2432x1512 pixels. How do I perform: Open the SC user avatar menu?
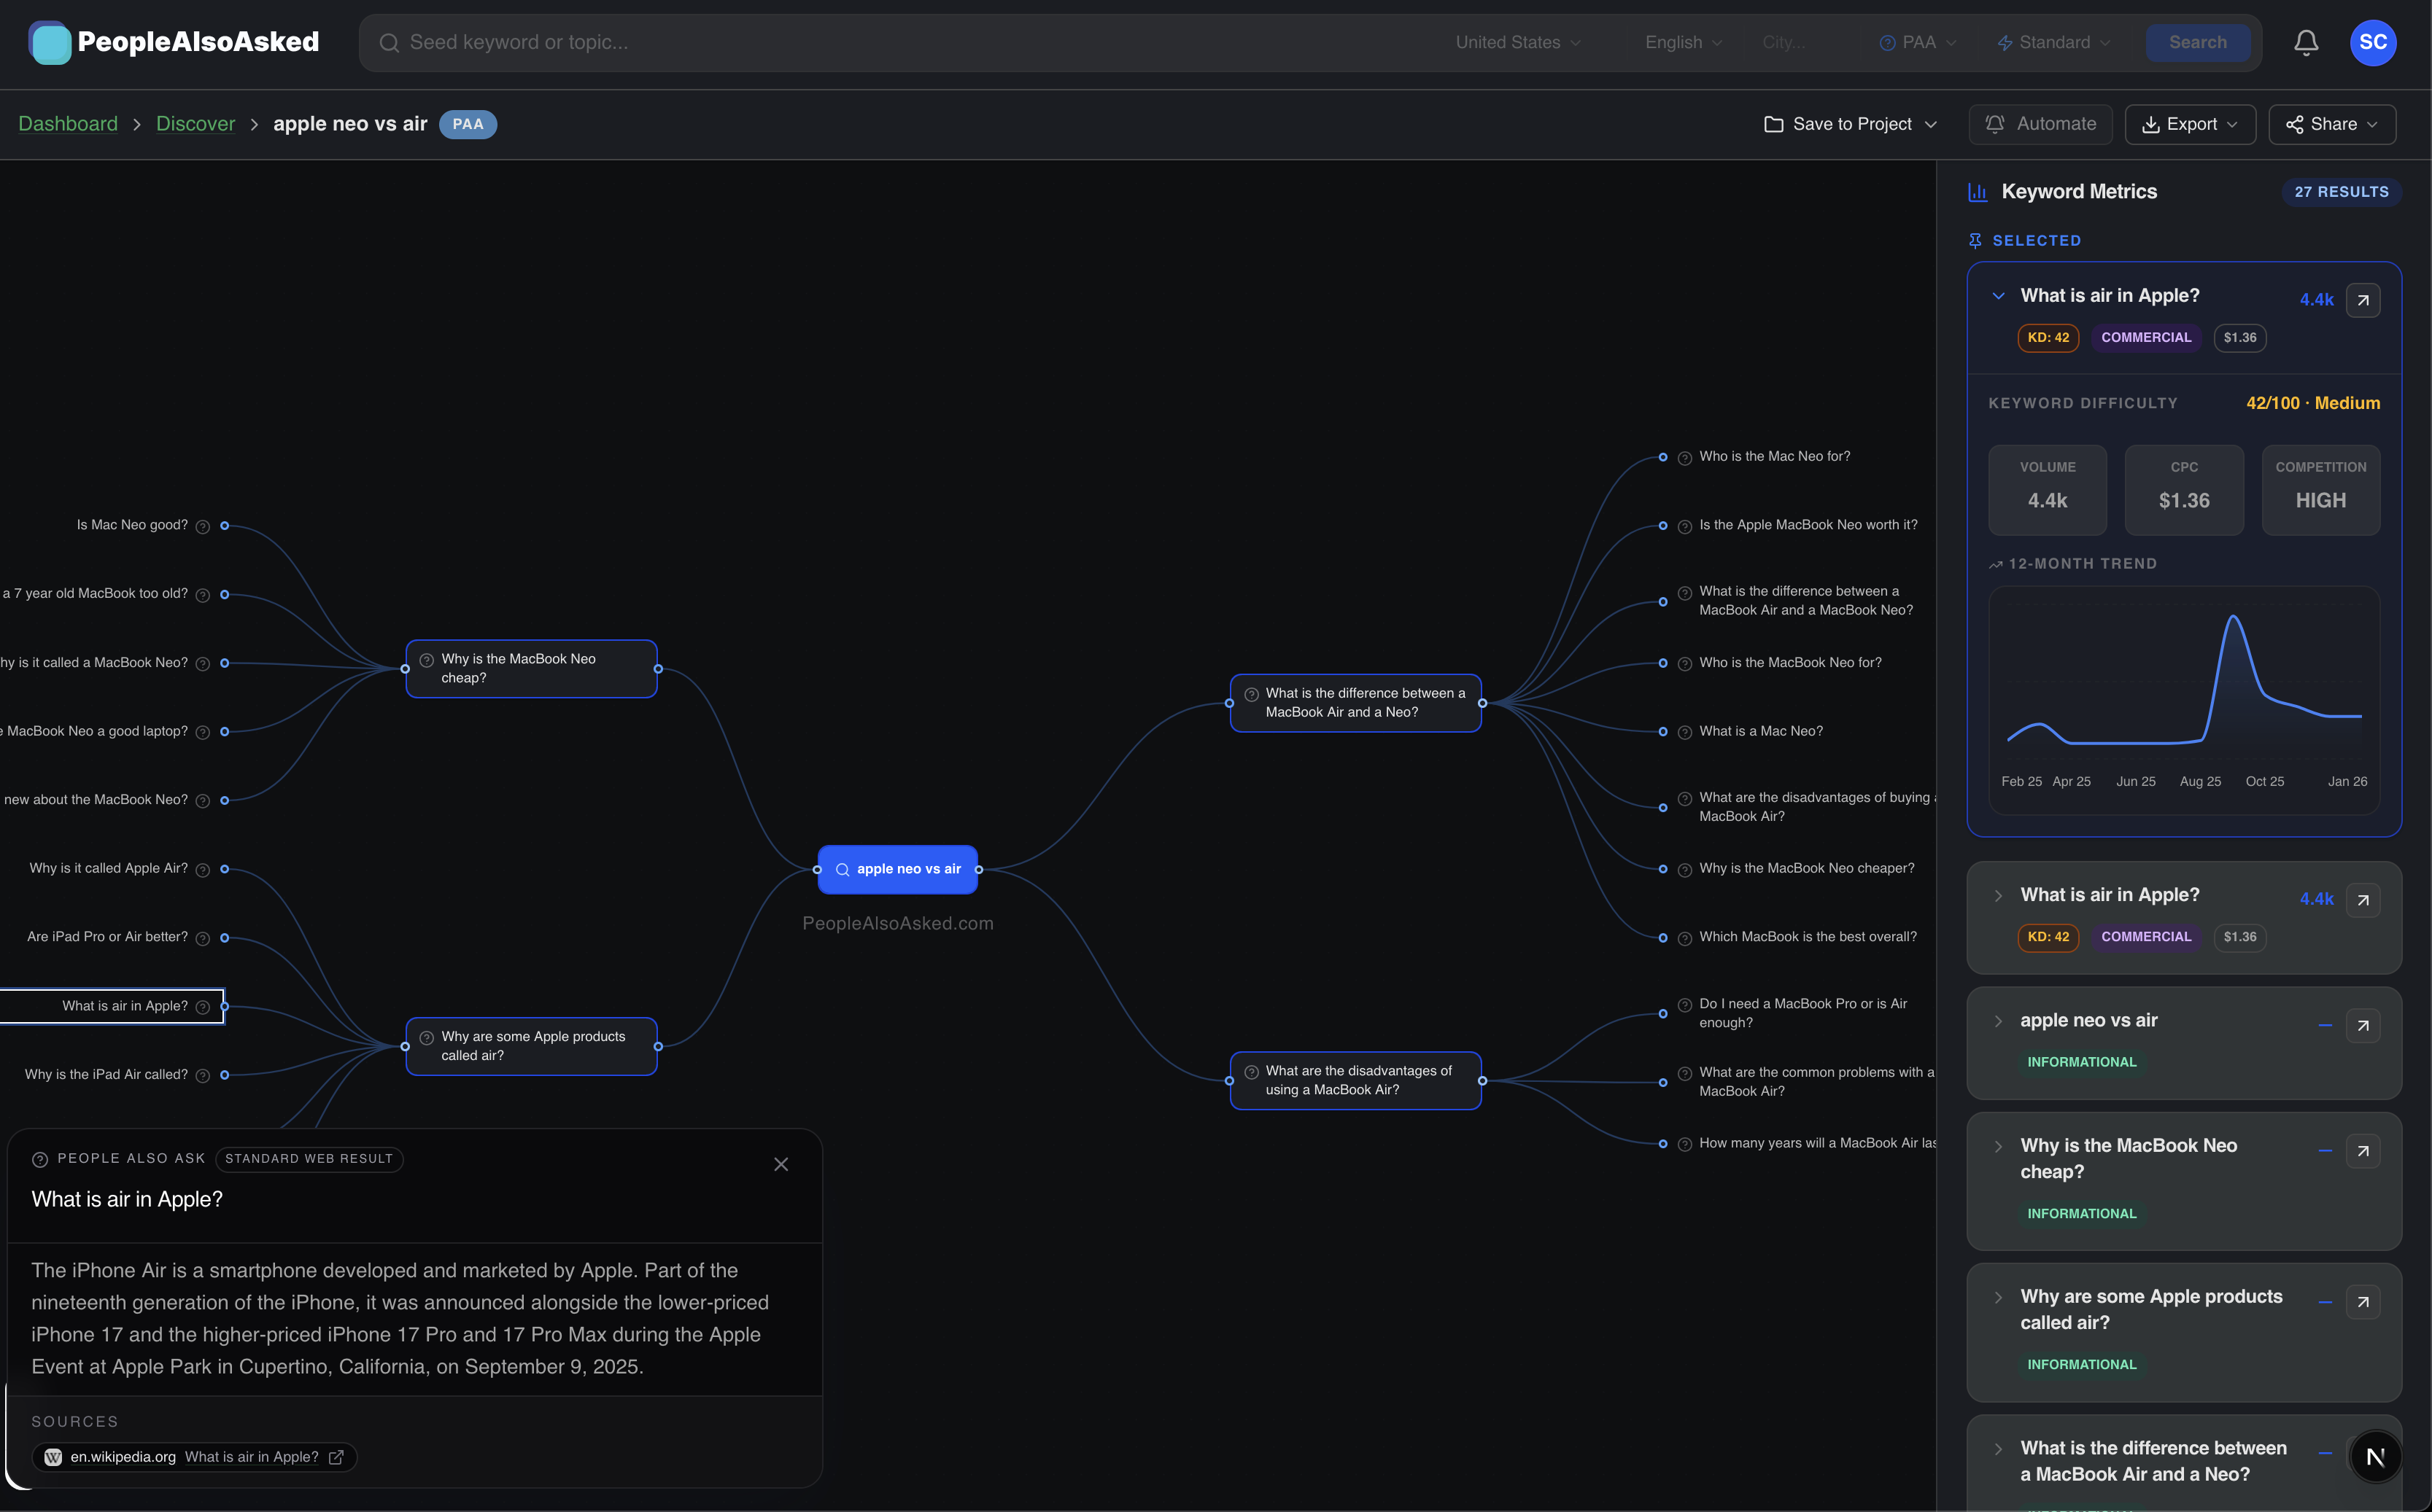click(x=2373, y=42)
